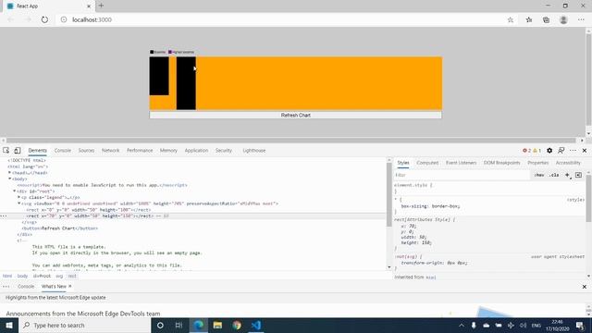
Task: Open the Security tab
Action: click(224, 150)
